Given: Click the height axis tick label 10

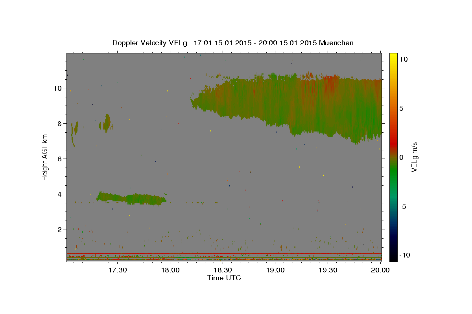Looking at the screenshot, I should [59, 88].
